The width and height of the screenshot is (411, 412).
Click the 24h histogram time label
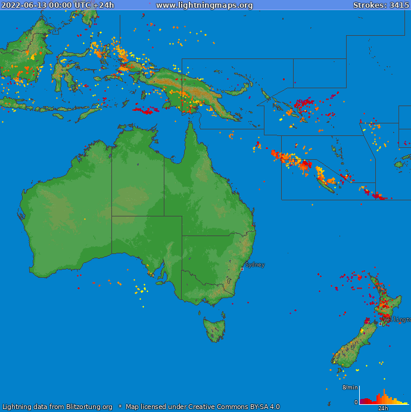pyautogui.click(x=383, y=408)
